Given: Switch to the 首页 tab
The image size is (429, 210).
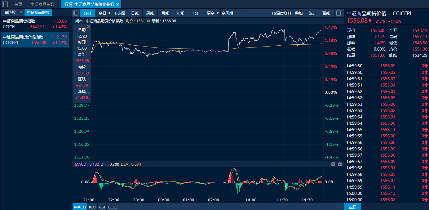Looking at the screenshot, I should [18, 4].
